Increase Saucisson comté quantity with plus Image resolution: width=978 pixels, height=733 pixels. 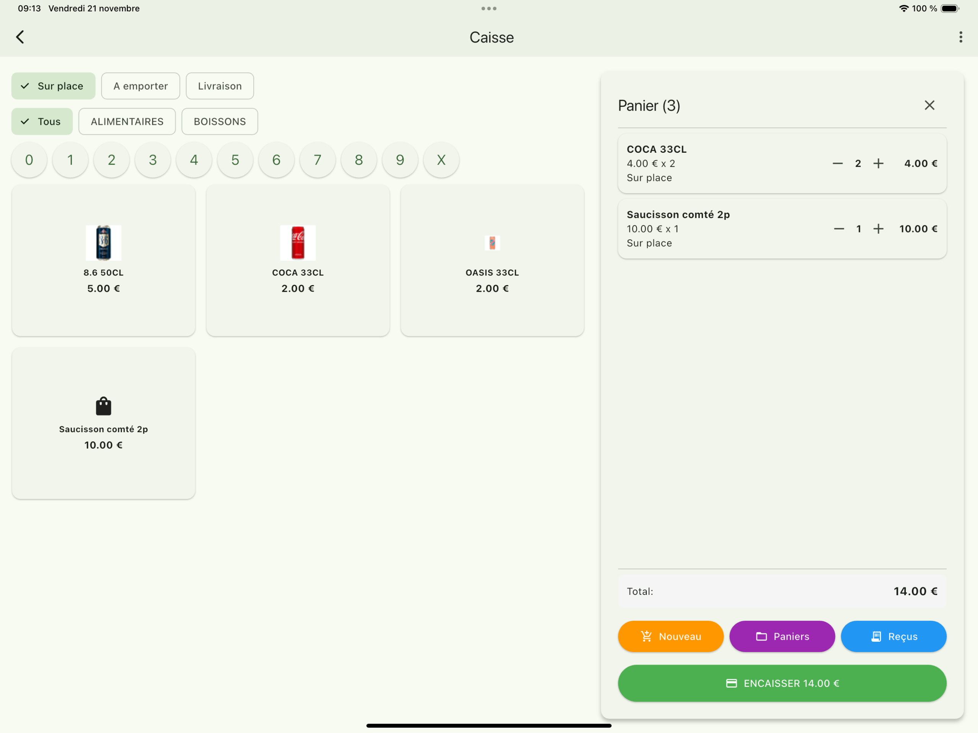click(x=878, y=229)
